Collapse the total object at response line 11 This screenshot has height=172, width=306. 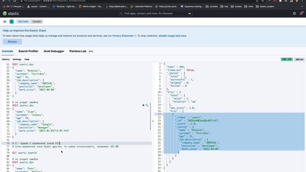tap(162, 96)
